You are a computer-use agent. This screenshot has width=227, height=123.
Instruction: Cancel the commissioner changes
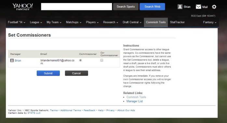pyautogui.click(x=76, y=73)
